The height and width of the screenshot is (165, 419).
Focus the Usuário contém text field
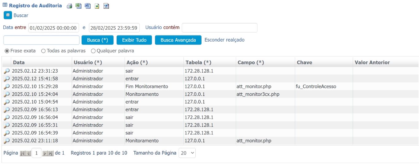coord(220,28)
